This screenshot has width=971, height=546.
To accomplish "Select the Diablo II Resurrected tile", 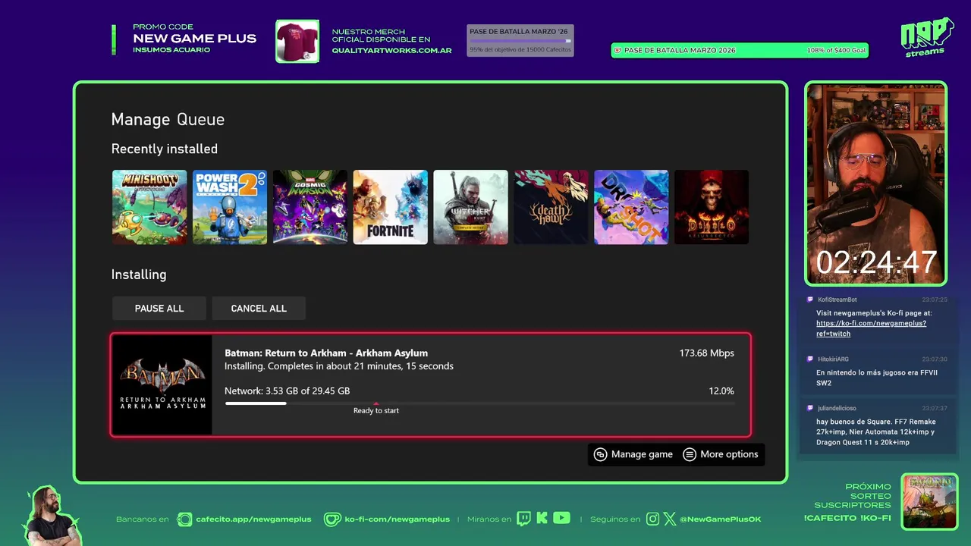I will pyautogui.click(x=712, y=207).
